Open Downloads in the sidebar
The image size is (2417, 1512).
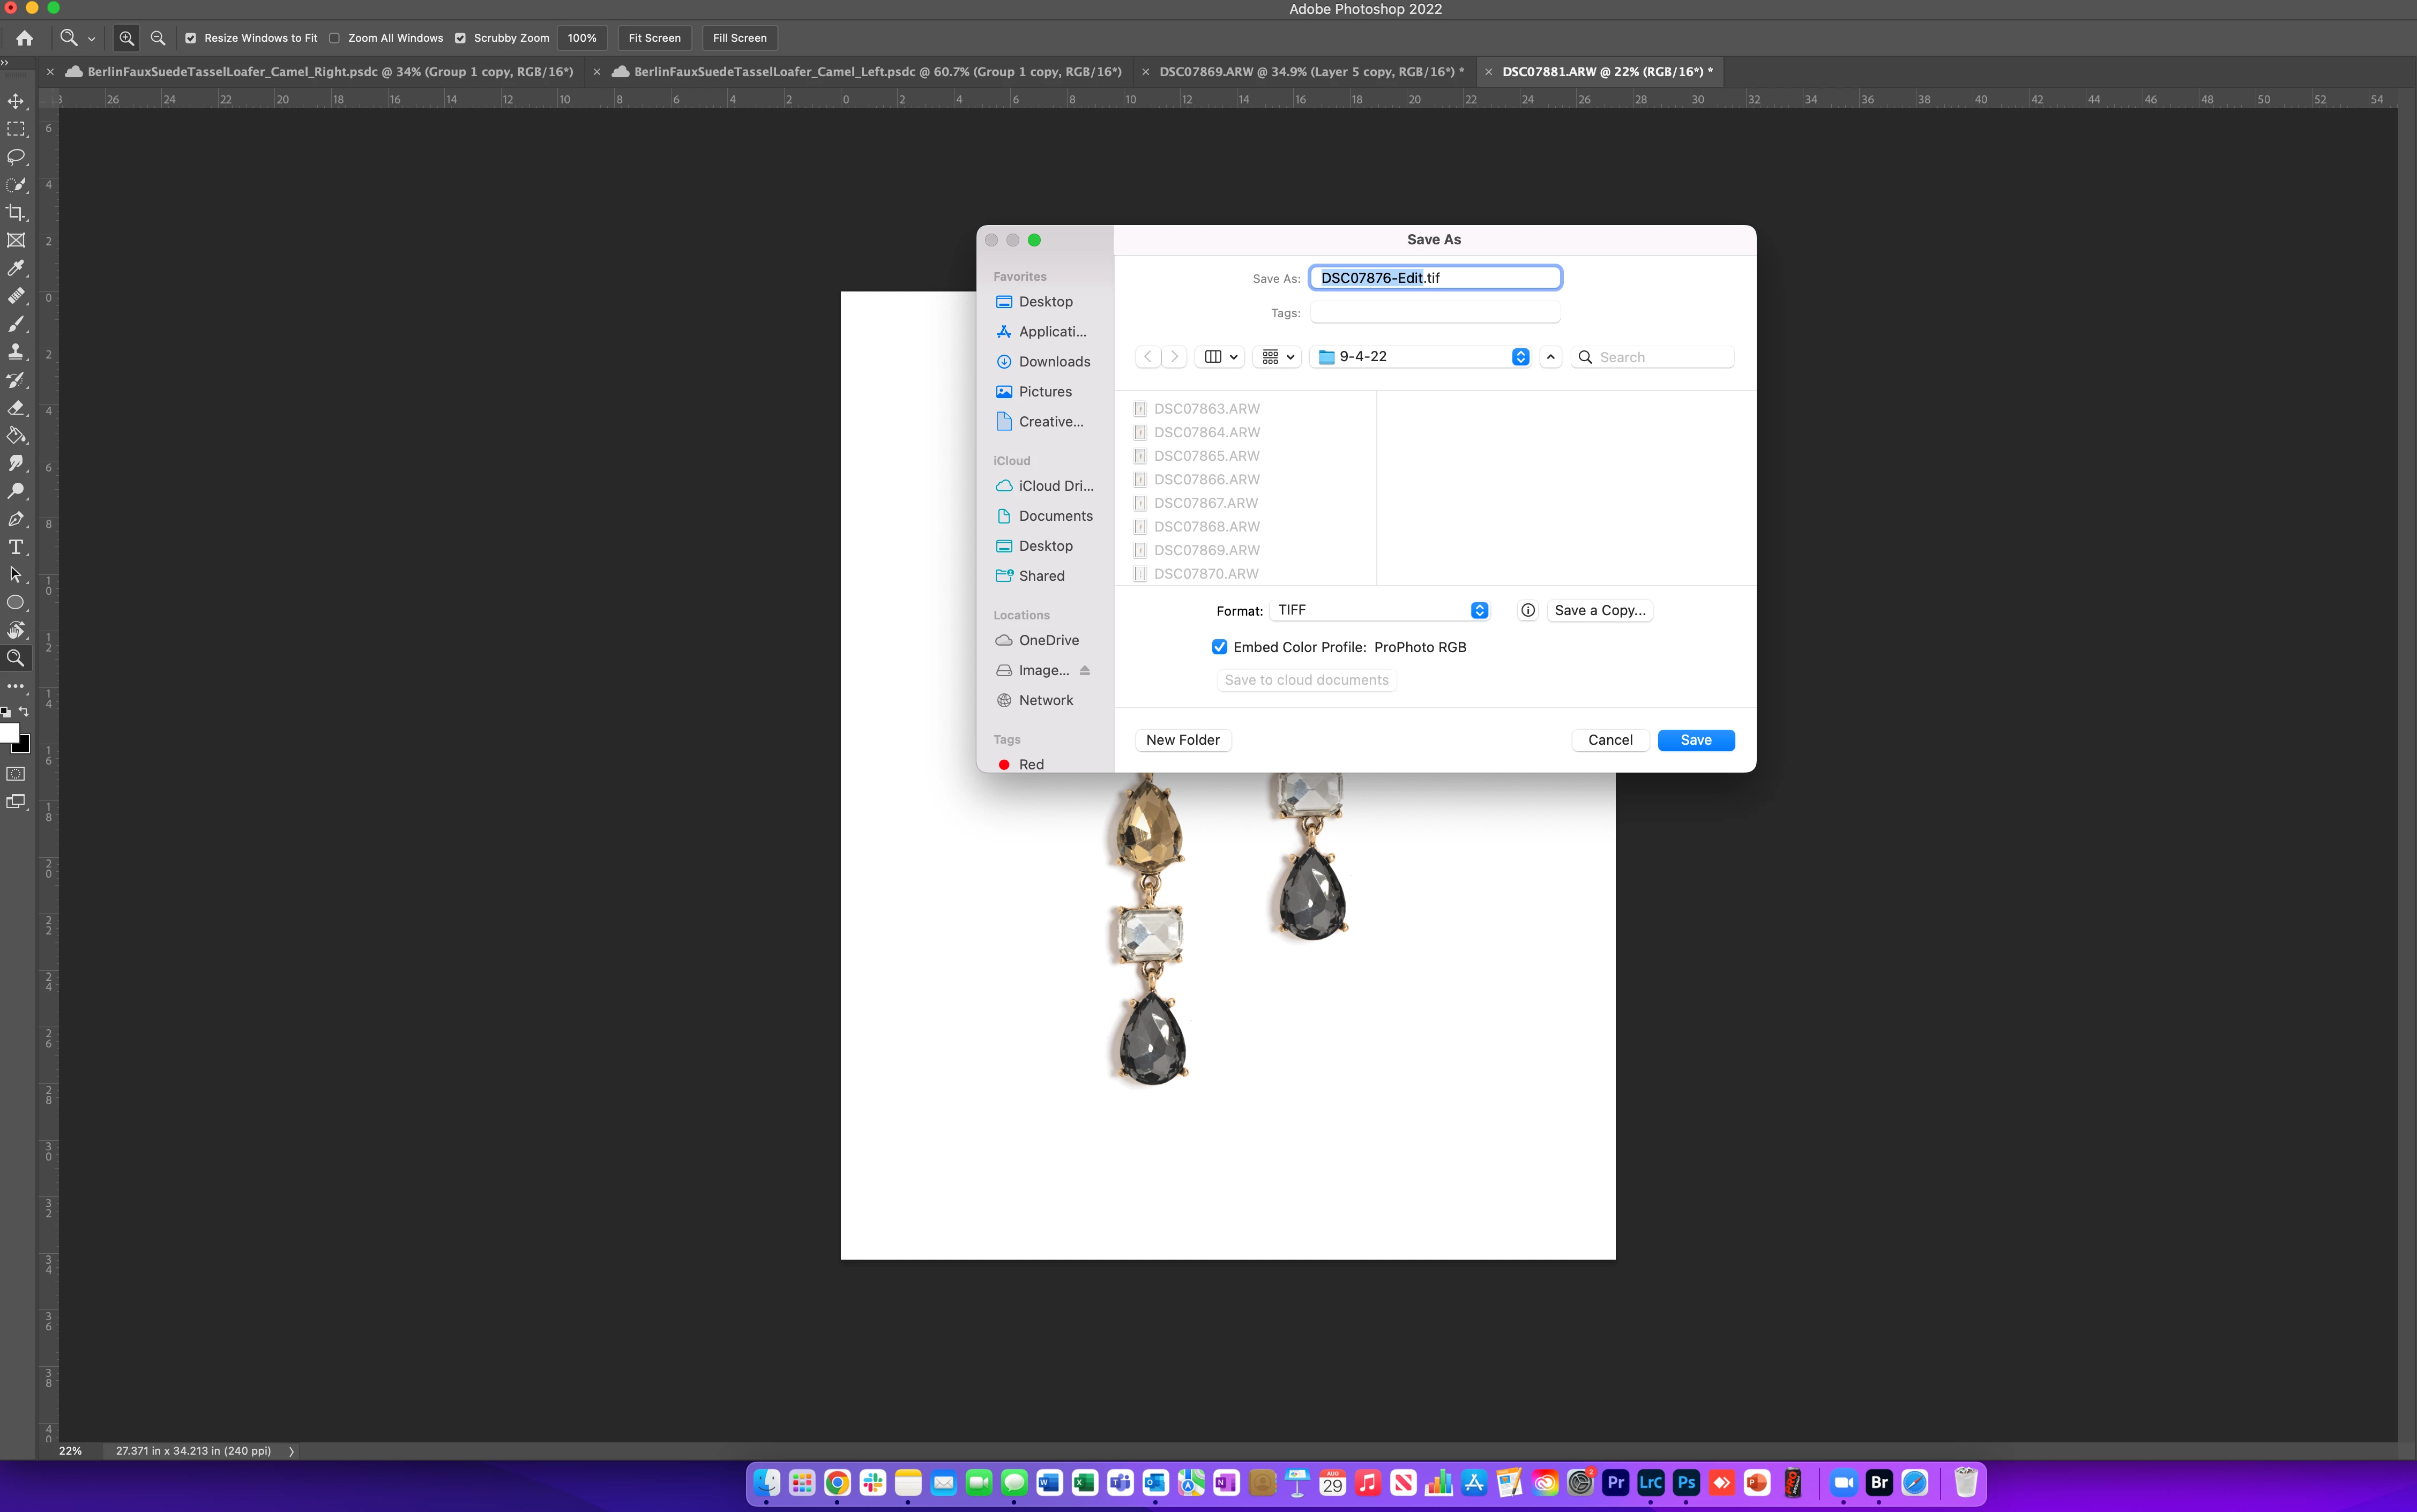click(1054, 362)
